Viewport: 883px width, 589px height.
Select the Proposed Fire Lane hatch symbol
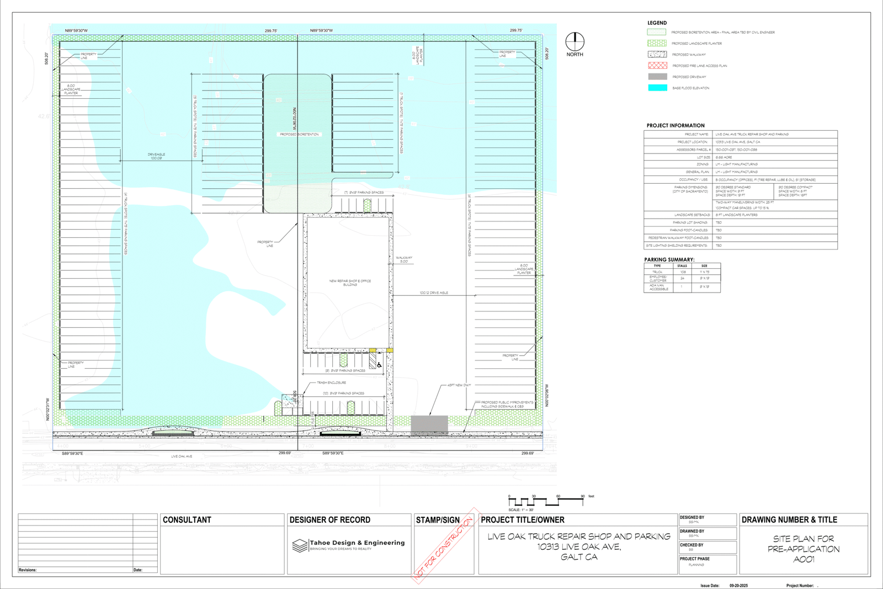click(657, 65)
